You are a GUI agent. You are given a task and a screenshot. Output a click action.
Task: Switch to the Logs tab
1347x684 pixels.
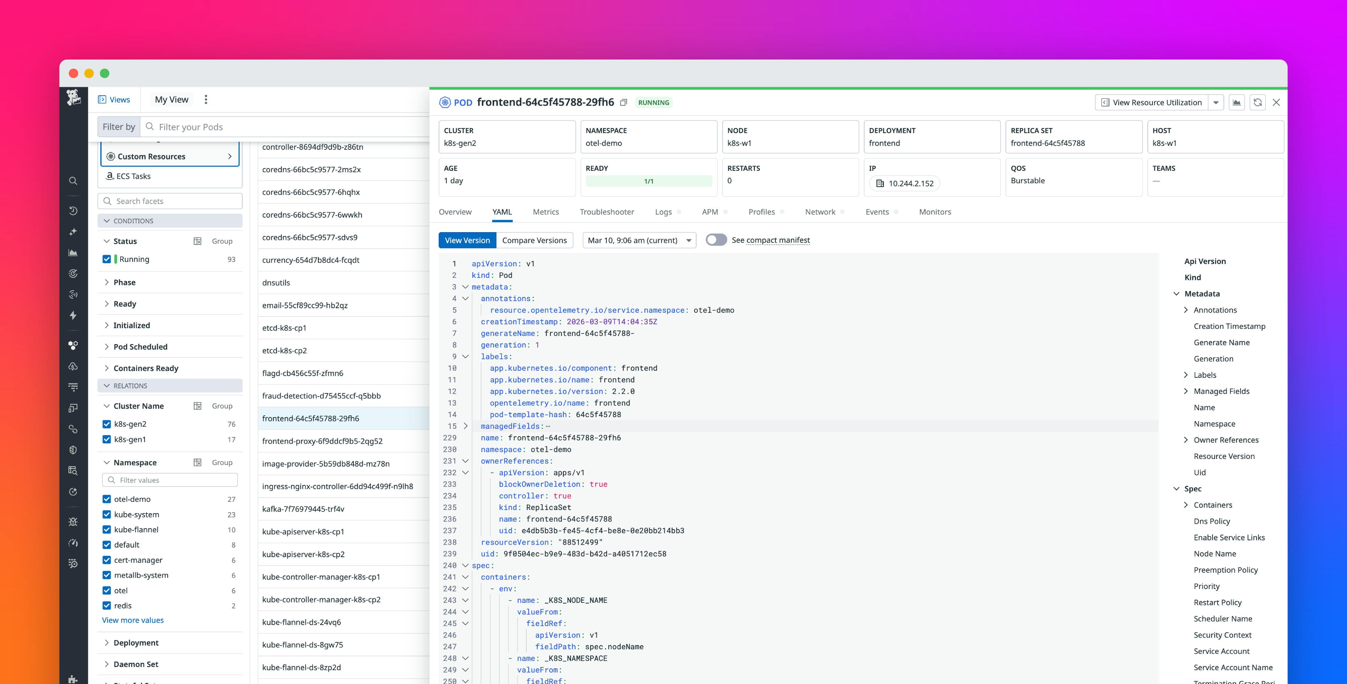(x=663, y=212)
